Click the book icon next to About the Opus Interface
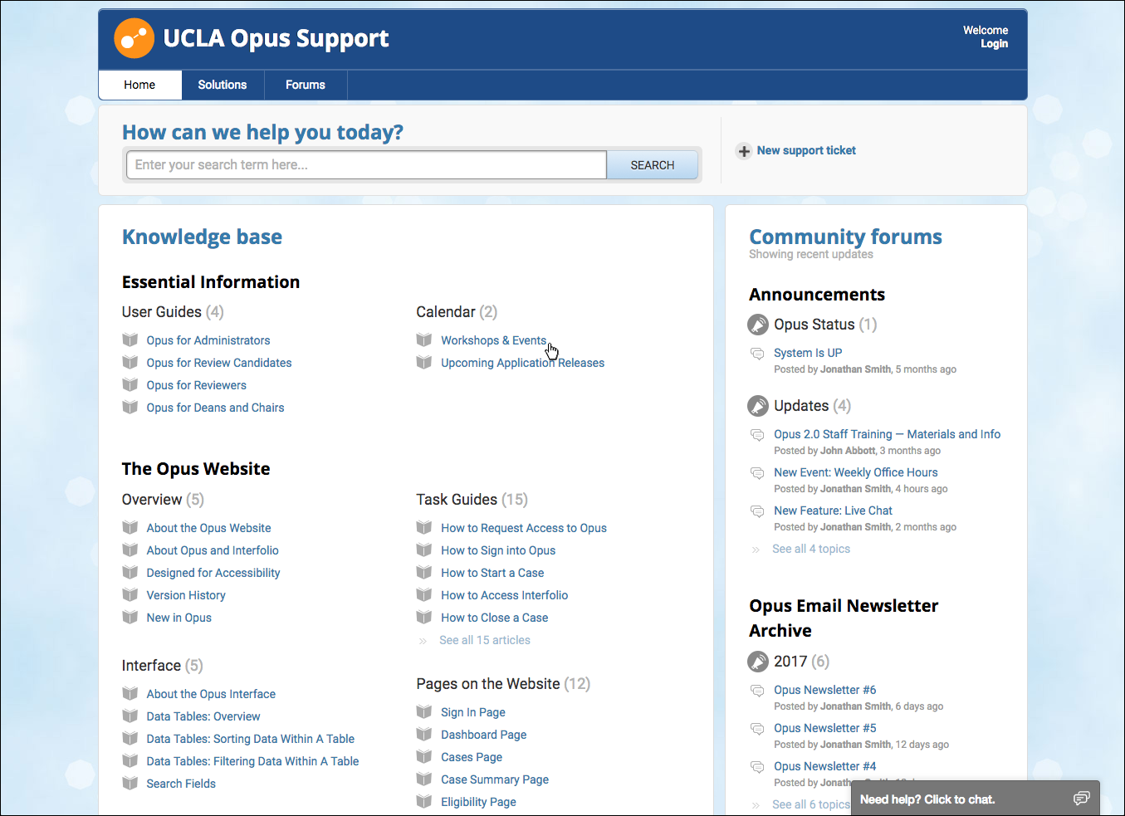 coord(130,693)
